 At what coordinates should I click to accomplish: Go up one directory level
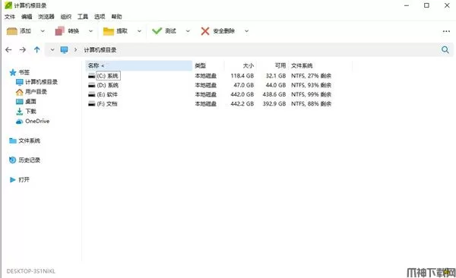pos(36,49)
